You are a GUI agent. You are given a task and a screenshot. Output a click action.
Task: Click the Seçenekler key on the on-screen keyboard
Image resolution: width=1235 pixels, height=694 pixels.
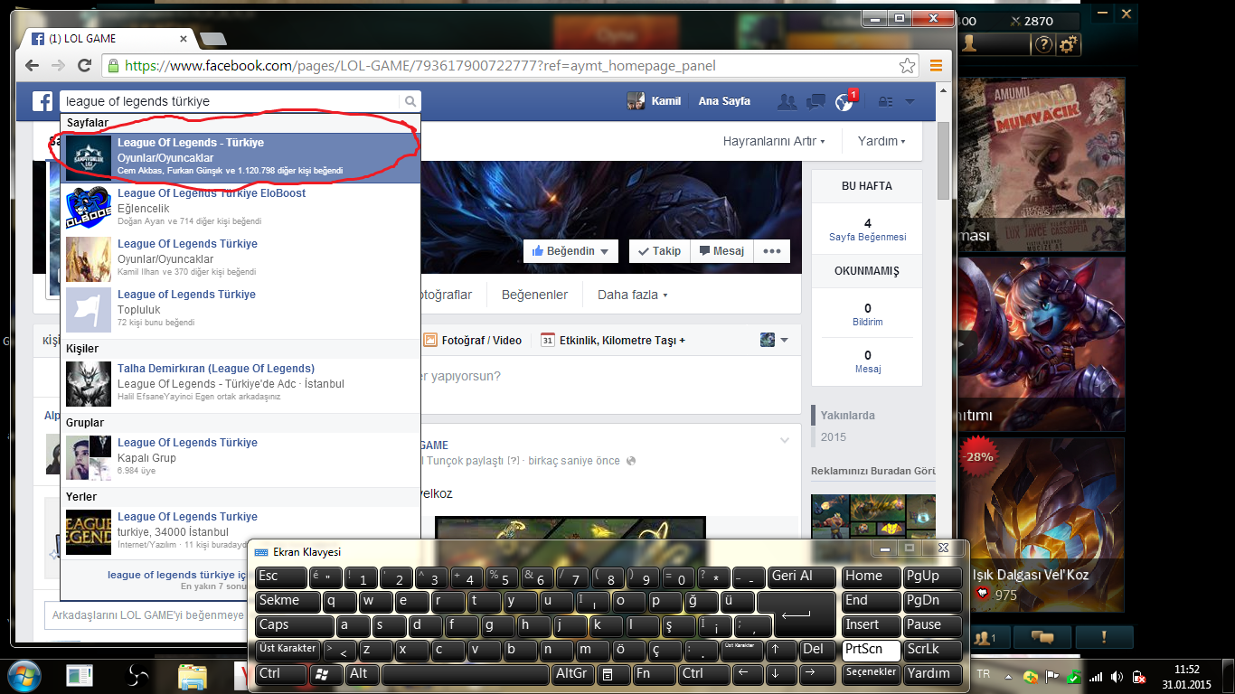point(872,673)
